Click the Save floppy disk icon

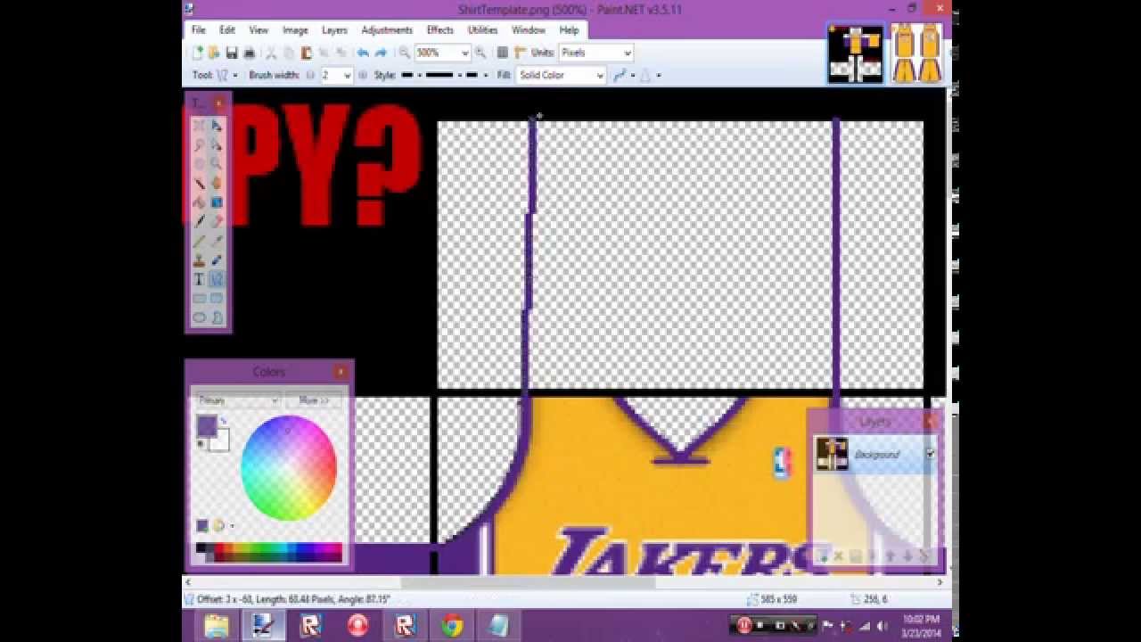pyautogui.click(x=232, y=53)
